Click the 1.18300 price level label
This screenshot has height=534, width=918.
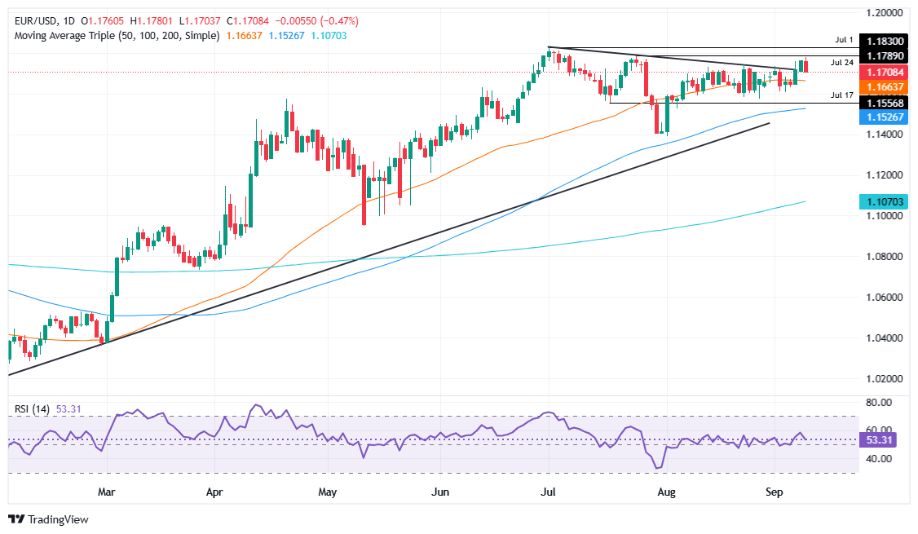point(884,42)
